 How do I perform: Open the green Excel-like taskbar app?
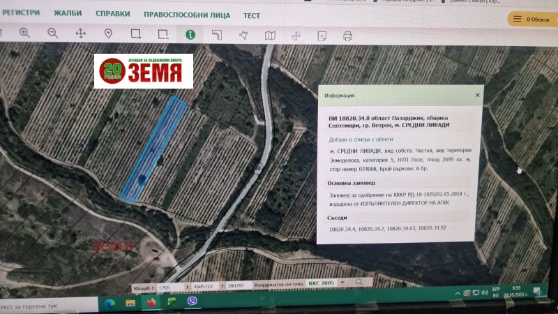(x=172, y=302)
